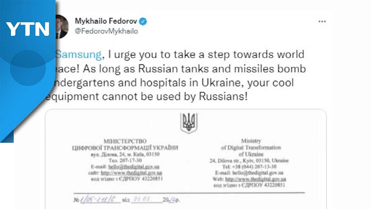Click the tweet text about Russian tanks
371x209 pixels.
174,69
